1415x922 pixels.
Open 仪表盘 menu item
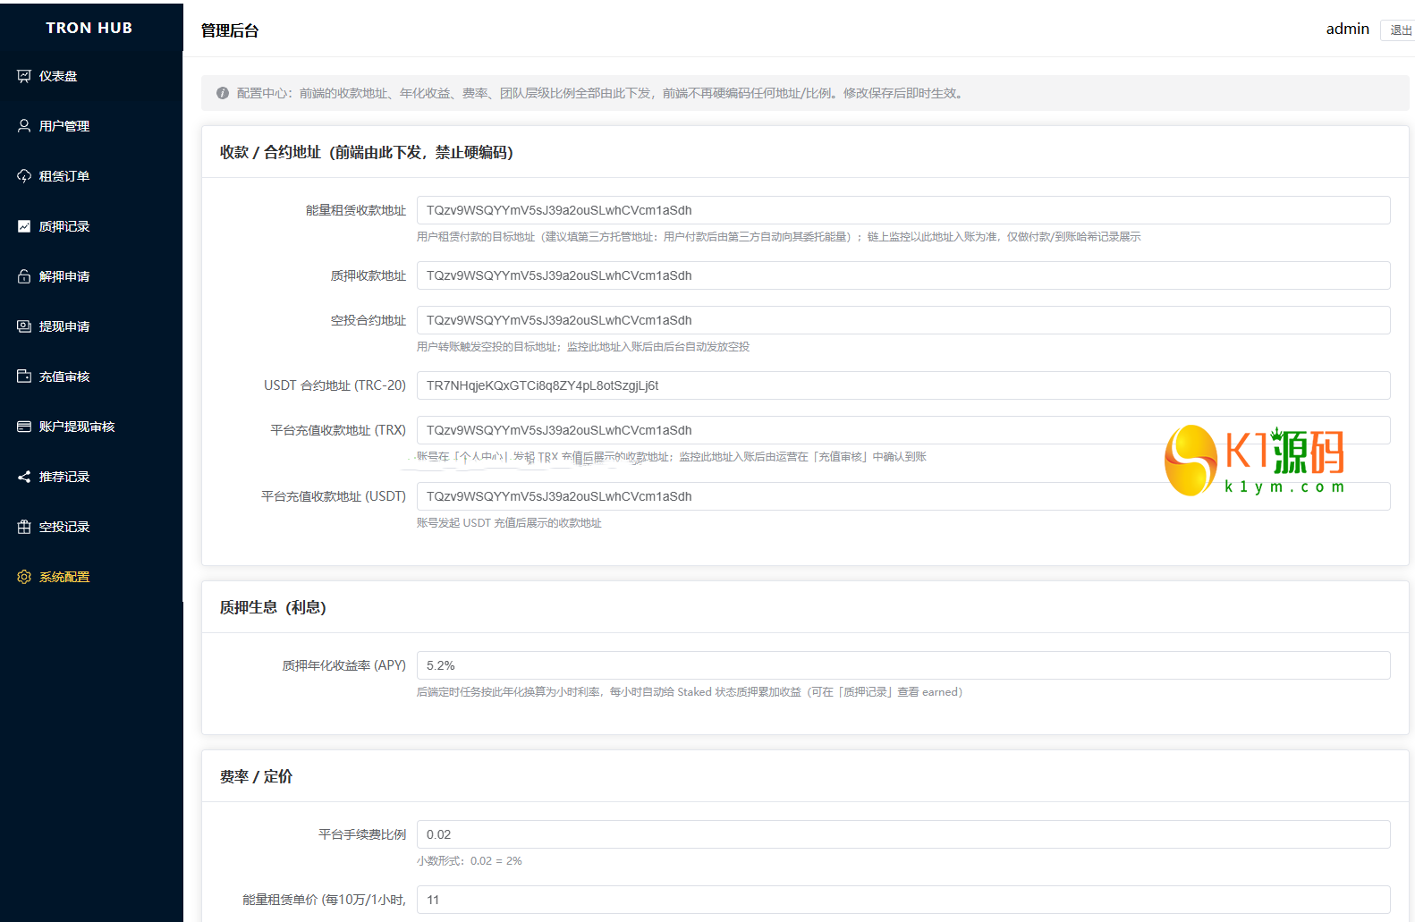pos(91,76)
